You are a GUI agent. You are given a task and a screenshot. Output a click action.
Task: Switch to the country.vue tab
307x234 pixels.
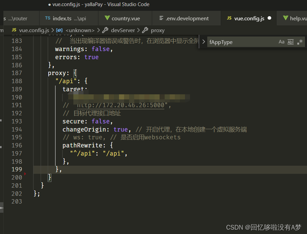pos(125,18)
